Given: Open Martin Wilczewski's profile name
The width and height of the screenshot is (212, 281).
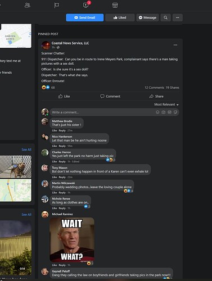Looking at the screenshot, I should coord(64,183).
